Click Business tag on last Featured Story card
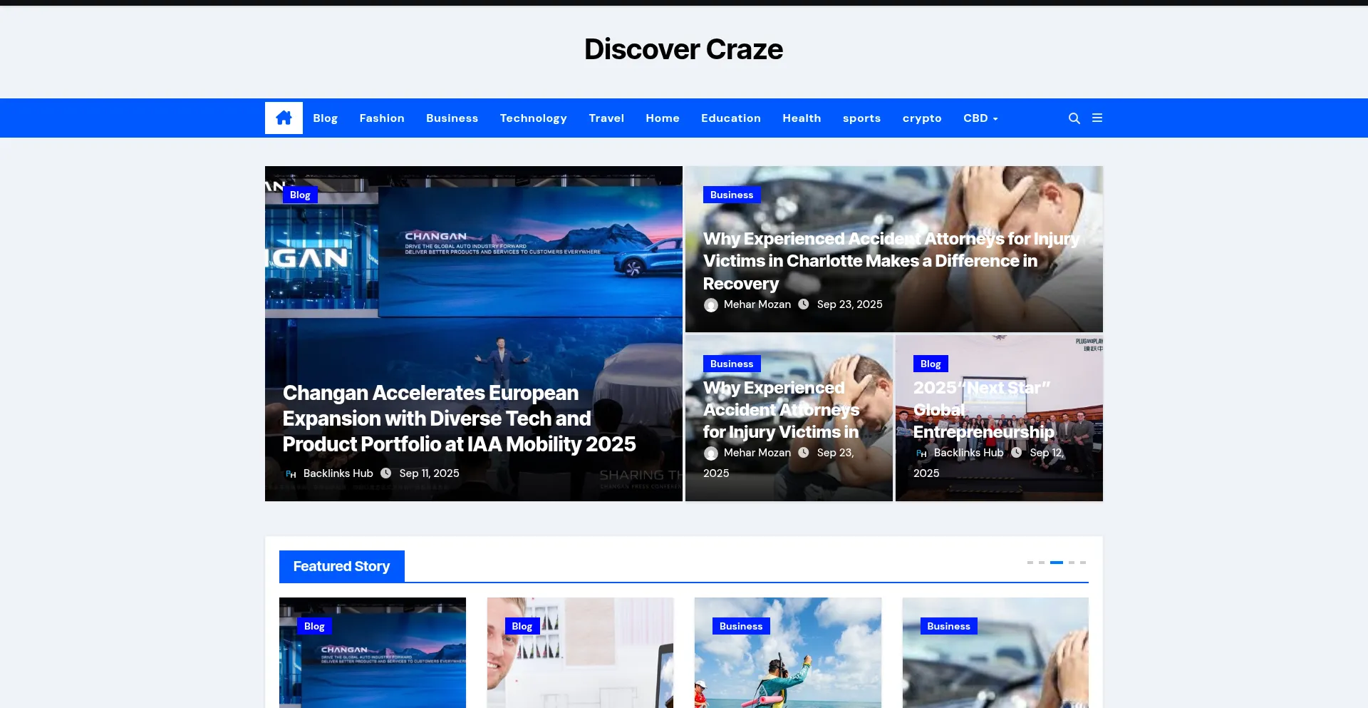 948,626
